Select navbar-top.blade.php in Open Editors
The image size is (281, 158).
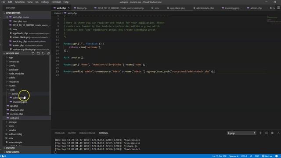coord(24,50)
